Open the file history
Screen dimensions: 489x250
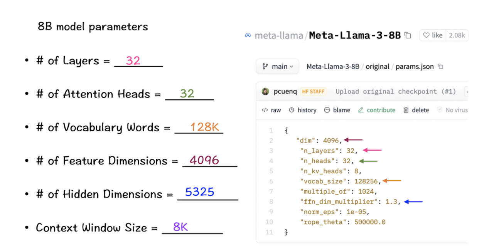302,110
